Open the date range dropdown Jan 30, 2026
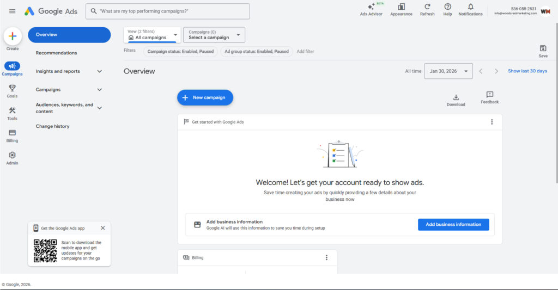The width and height of the screenshot is (558, 290). coord(448,71)
